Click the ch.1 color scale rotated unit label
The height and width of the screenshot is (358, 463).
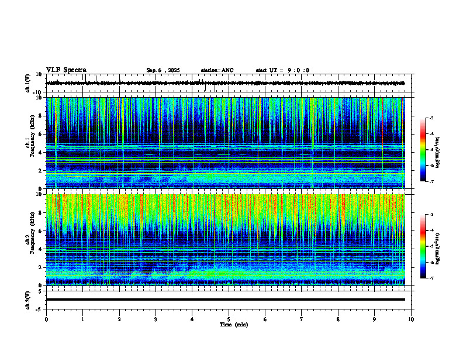tap(438, 152)
